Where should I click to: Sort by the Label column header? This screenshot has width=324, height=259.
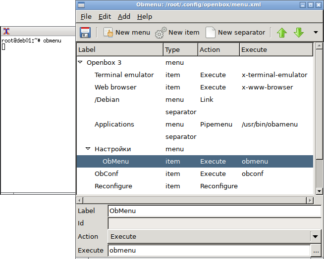[120, 49]
